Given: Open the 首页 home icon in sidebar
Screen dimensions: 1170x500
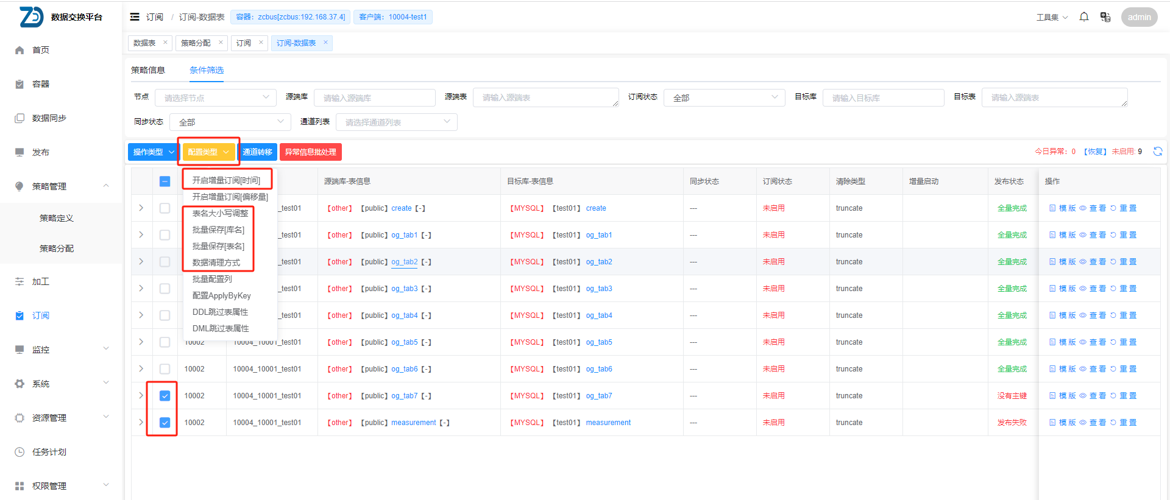Looking at the screenshot, I should [19, 50].
